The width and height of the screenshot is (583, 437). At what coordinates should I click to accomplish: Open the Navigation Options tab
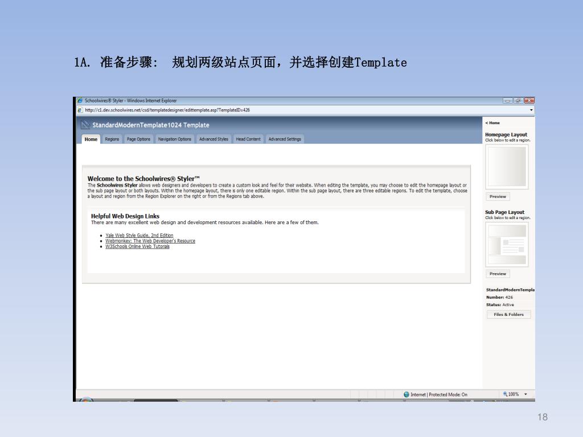pyautogui.click(x=174, y=139)
